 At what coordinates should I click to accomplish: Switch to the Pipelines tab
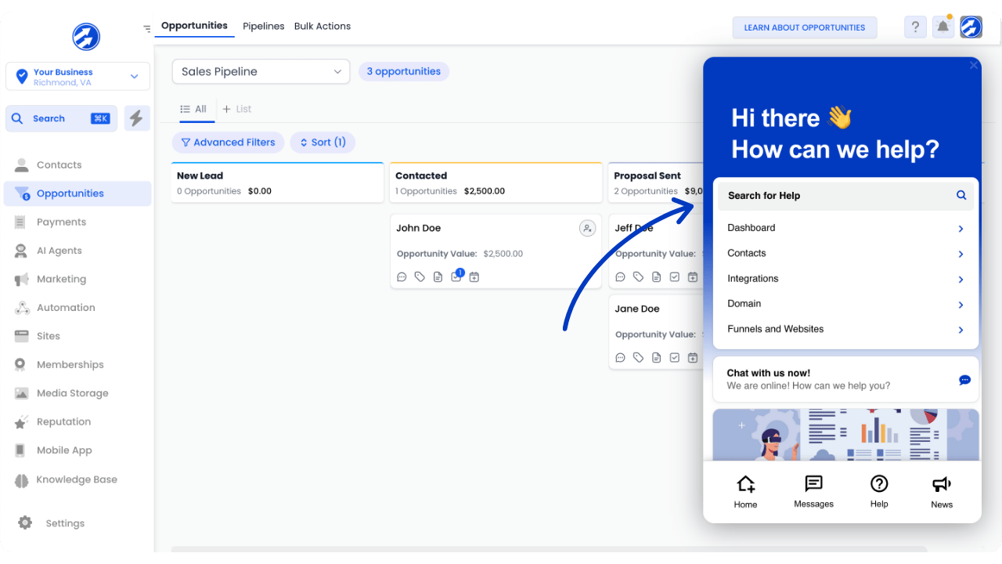pyautogui.click(x=264, y=27)
